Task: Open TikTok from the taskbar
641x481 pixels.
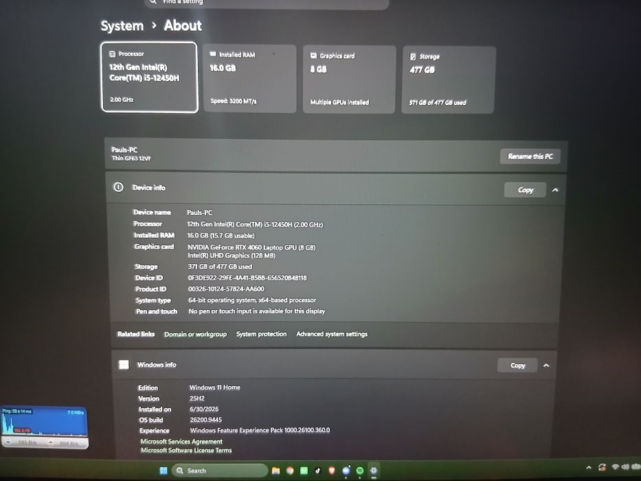Action: tap(317, 471)
